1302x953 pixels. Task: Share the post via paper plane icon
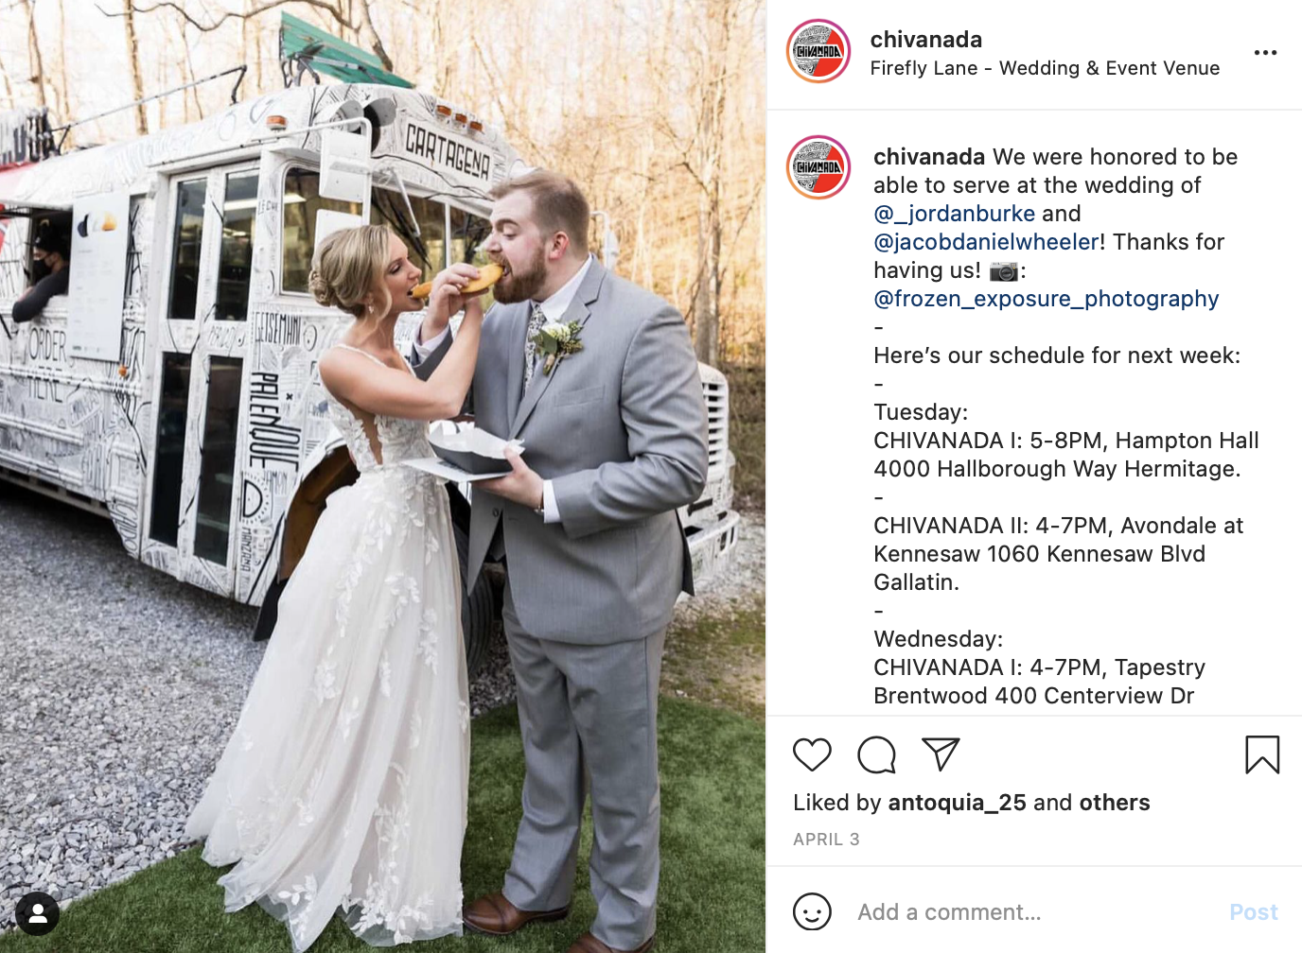941,754
